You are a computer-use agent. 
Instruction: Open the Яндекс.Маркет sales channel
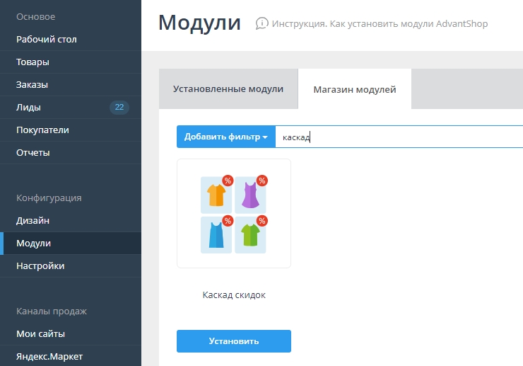point(50,356)
